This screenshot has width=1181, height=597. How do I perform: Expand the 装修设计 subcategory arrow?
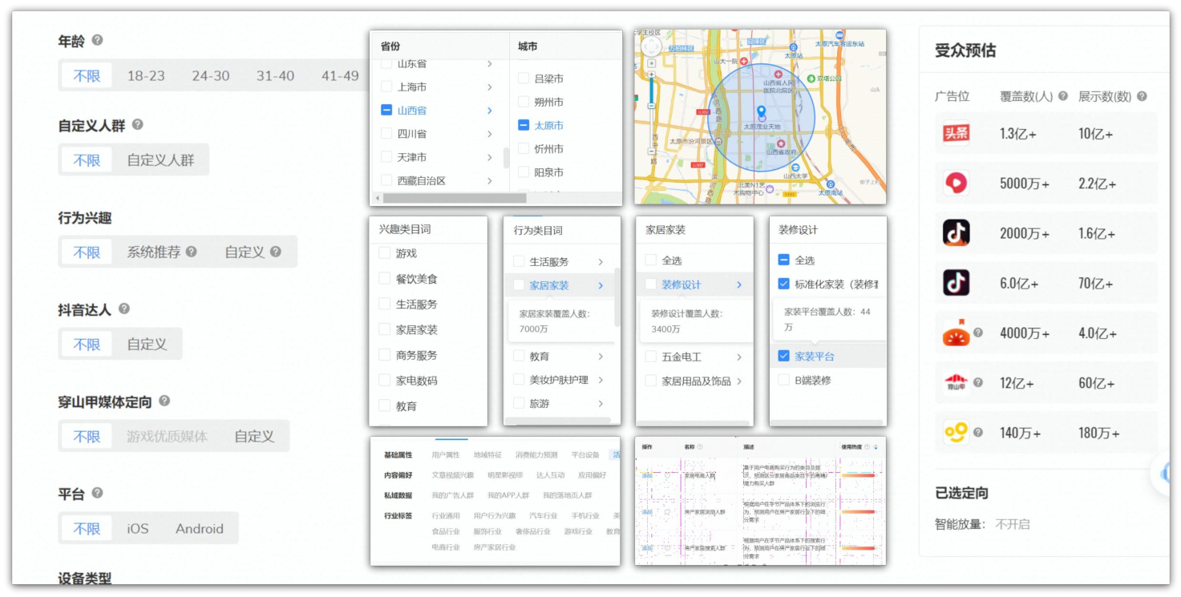[738, 284]
